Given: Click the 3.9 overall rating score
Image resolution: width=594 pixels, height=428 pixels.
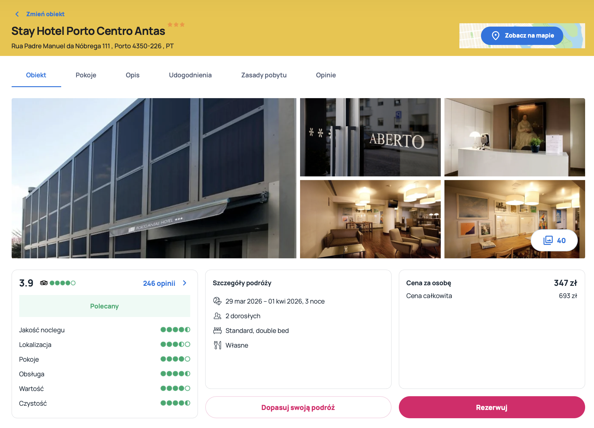Looking at the screenshot, I should click(x=26, y=283).
